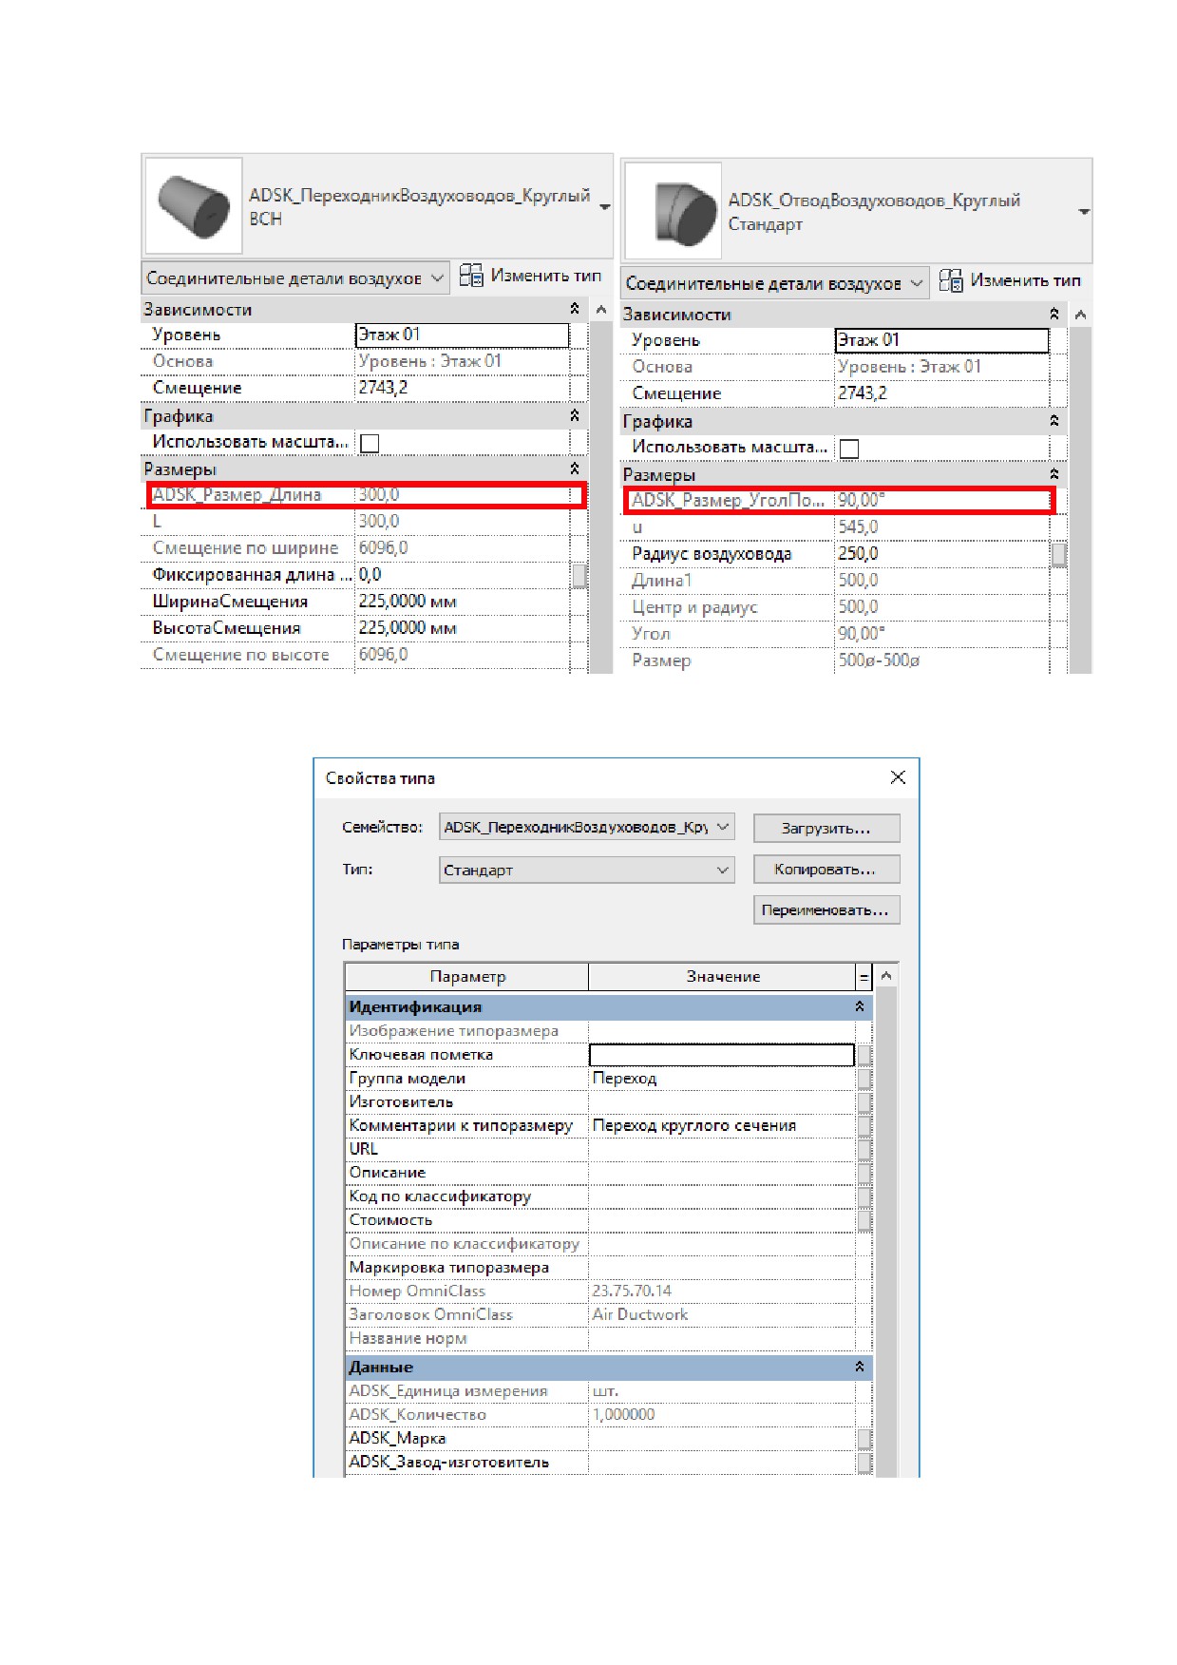Screen dimensions: 1177x1665
Task: Click the 'Переименовать...' button
Action: click(826, 909)
